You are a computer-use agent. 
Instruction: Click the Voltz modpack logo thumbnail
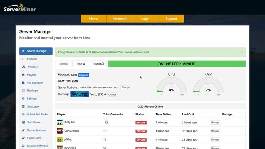79,94
